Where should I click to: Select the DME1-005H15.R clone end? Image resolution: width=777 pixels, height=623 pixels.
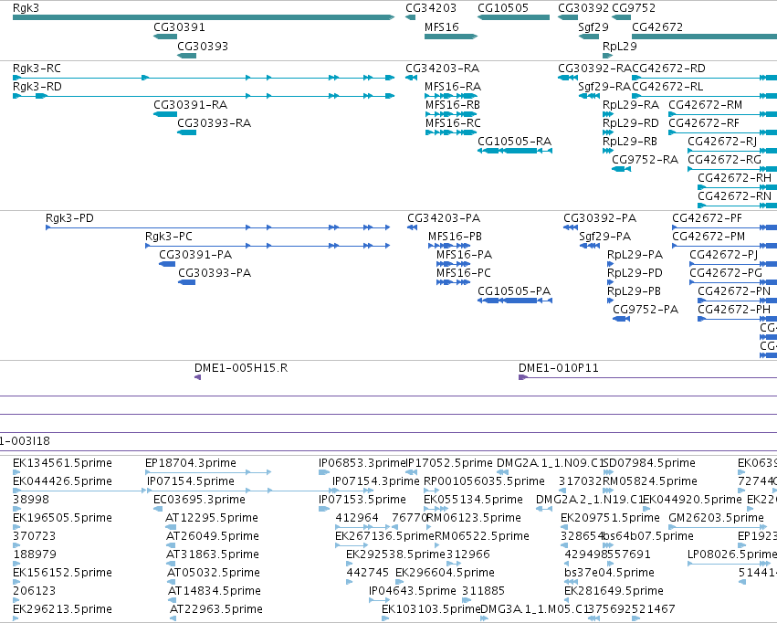pos(198,377)
